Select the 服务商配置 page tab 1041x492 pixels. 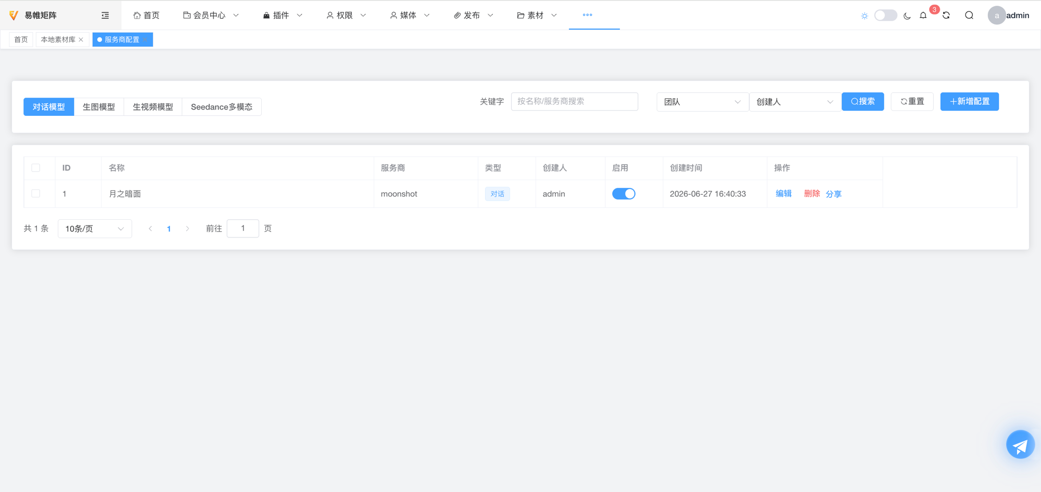tap(122, 39)
